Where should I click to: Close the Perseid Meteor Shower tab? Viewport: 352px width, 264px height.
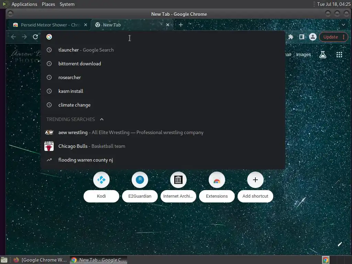[86, 25]
